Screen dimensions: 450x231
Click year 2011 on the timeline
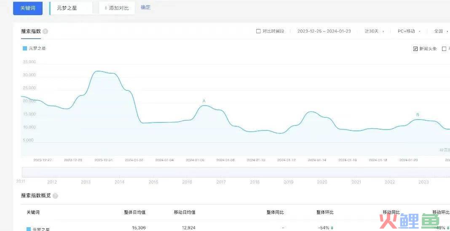[20, 181]
